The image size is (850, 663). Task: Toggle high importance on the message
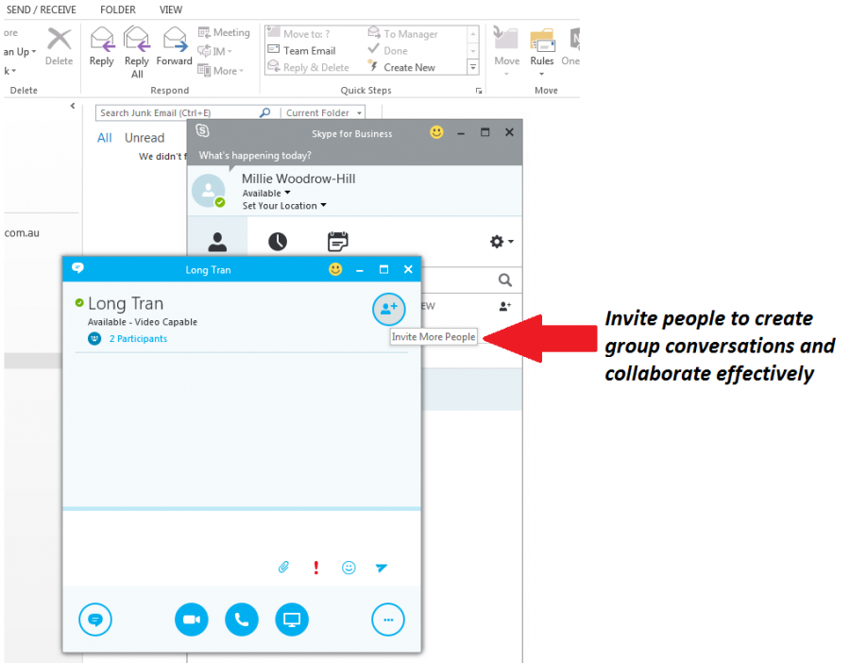click(x=315, y=568)
